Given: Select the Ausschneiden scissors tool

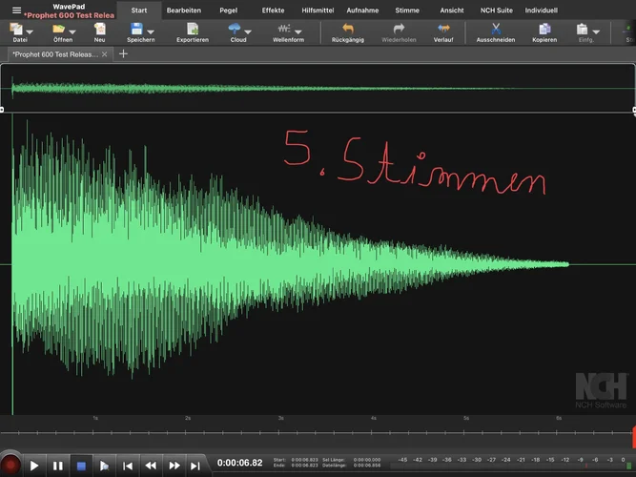Looking at the screenshot, I should (495, 30).
